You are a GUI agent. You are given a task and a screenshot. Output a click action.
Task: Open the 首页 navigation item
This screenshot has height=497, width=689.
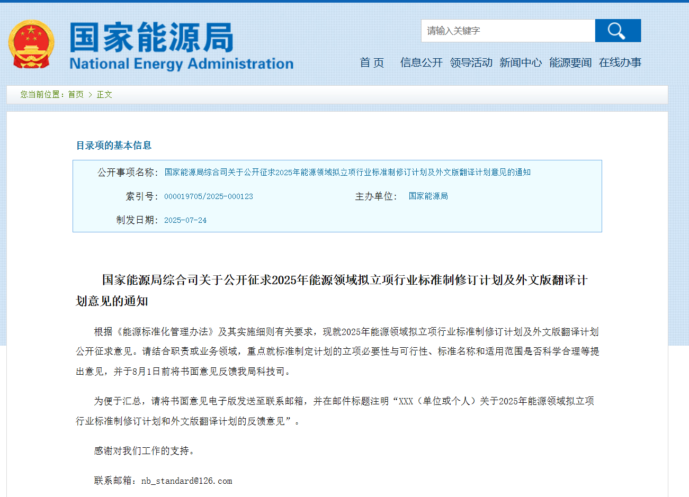[x=372, y=62]
